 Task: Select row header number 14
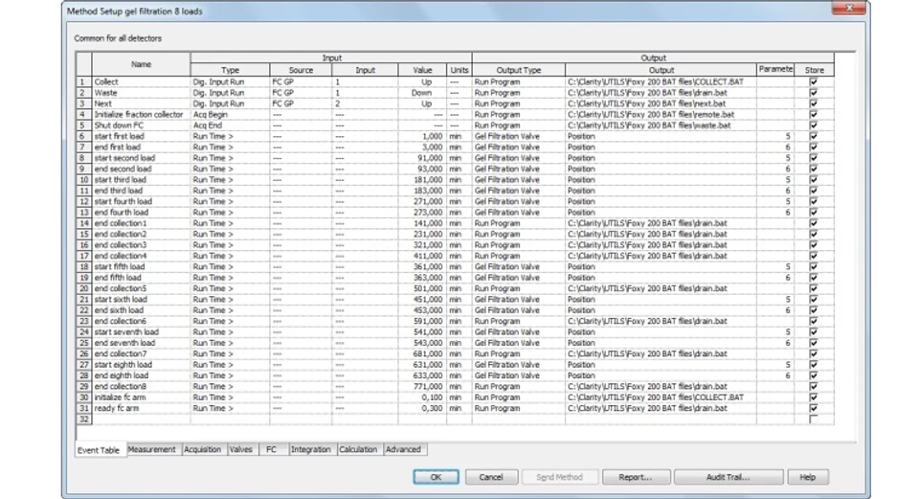(x=84, y=223)
